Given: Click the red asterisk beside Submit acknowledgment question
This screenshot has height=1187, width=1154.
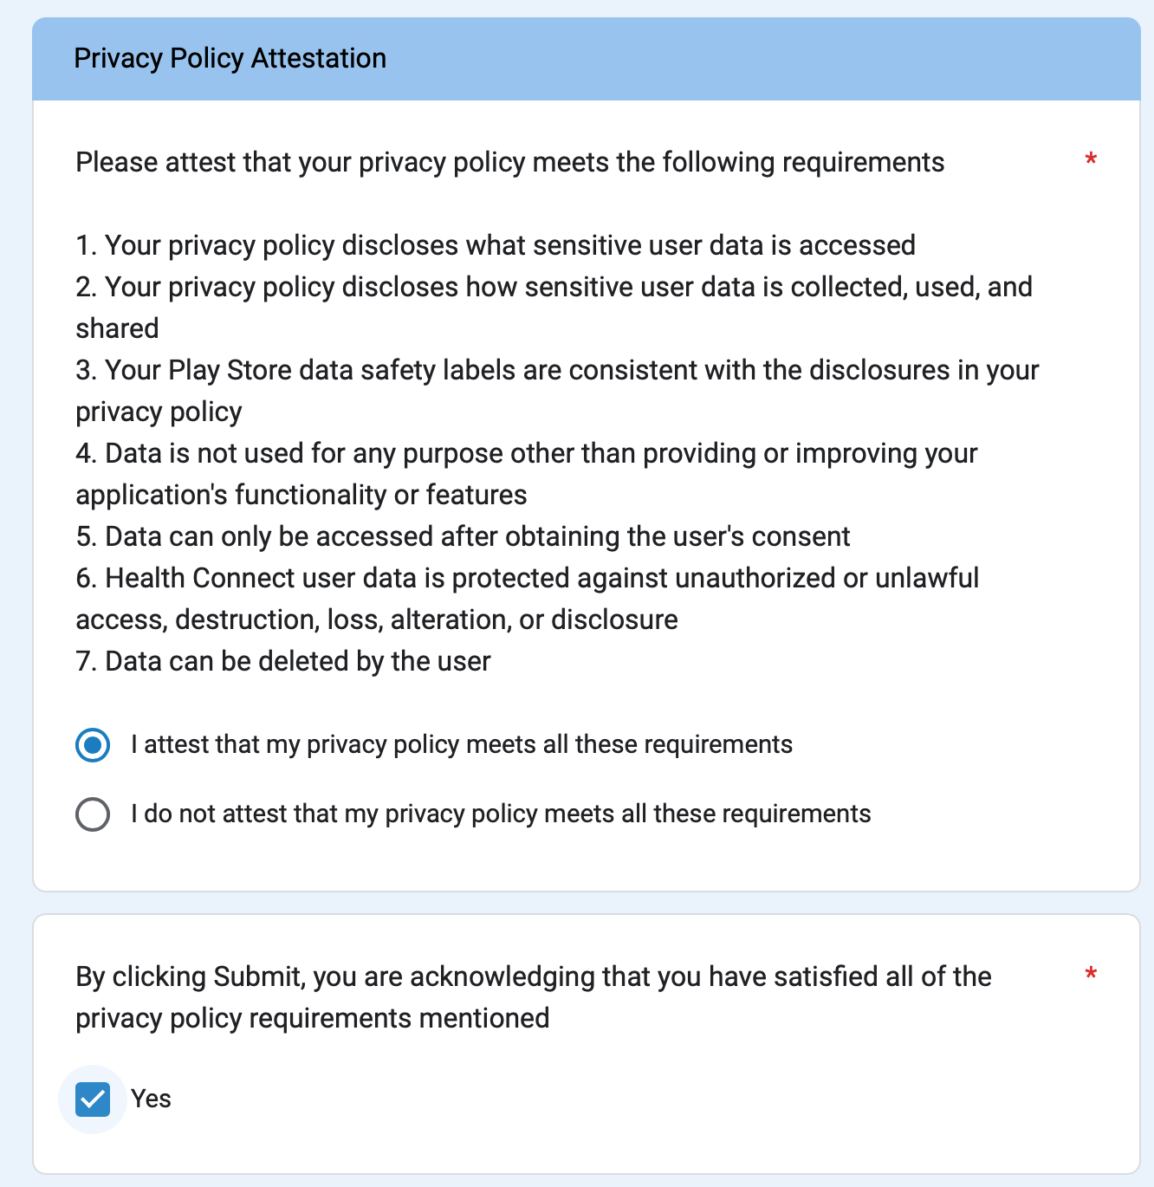Looking at the screenshot, I should pyautogui.click(x=1091, y=975).
